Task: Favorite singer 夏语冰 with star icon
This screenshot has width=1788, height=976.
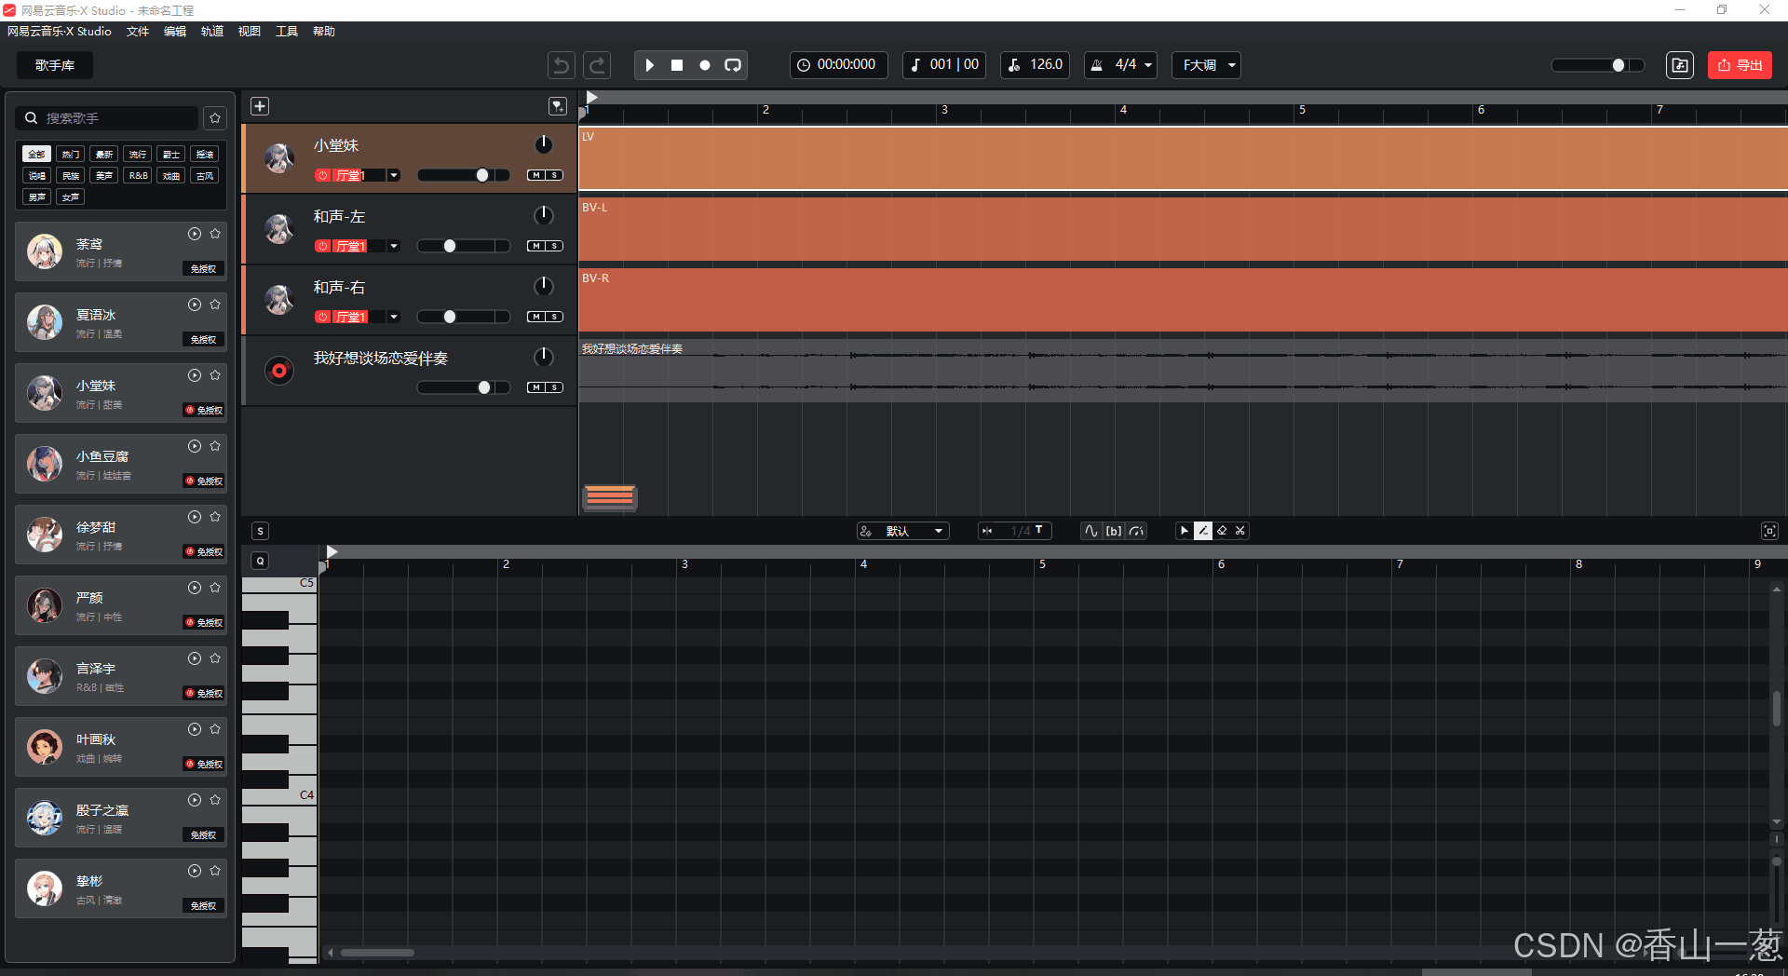Action: 215,305
